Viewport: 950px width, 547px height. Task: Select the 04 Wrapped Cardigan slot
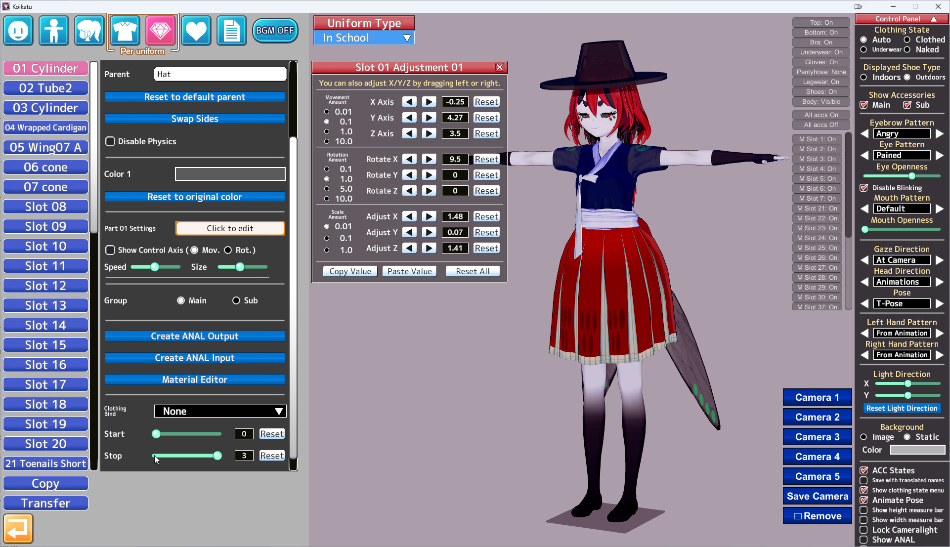click(x=45, y=127)
